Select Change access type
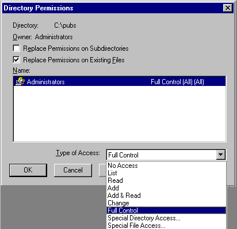Viewport: 237px width, 229px height. [x=166, y=203]
